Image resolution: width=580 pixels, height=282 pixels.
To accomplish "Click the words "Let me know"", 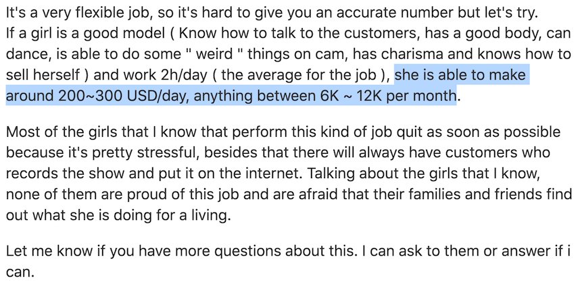I will tap(46, 251).
